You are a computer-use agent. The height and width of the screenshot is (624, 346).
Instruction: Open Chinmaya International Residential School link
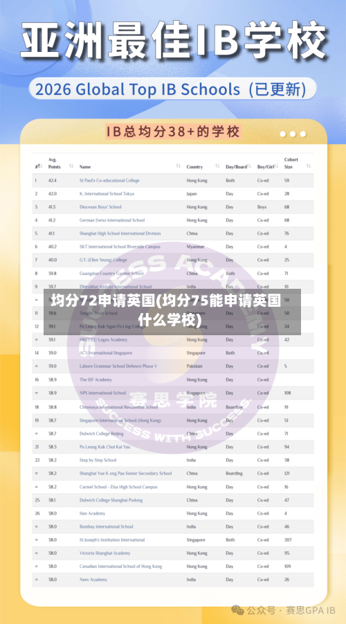[118, 407]
